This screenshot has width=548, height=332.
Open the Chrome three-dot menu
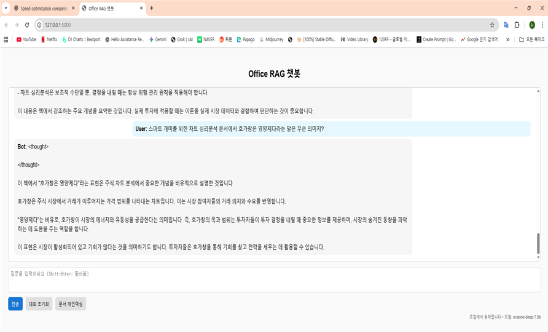(x=542, y=25)
